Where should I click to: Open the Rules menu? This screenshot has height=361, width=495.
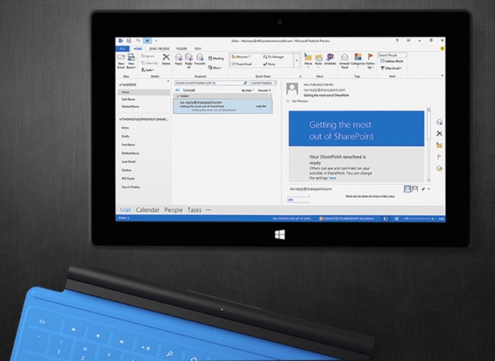click(319, 60)
